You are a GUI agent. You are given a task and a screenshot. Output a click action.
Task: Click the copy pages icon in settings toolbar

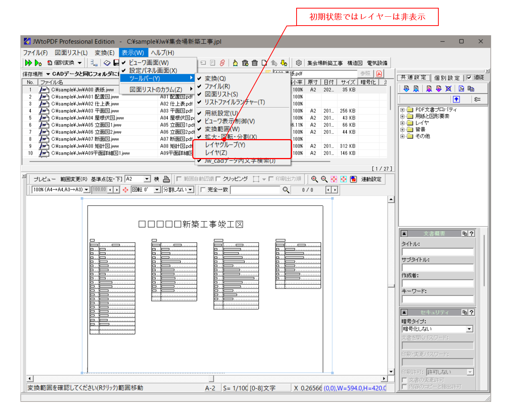(471, 89)
